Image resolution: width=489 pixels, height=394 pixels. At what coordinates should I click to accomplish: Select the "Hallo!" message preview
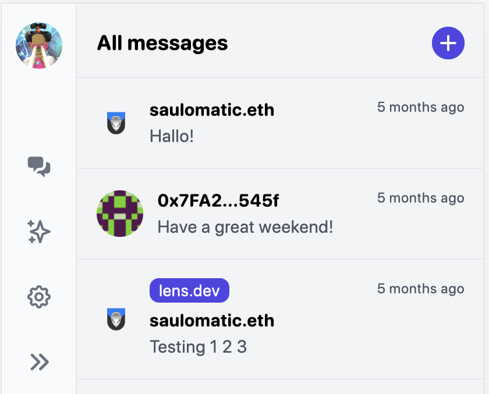tap(172, 137)
